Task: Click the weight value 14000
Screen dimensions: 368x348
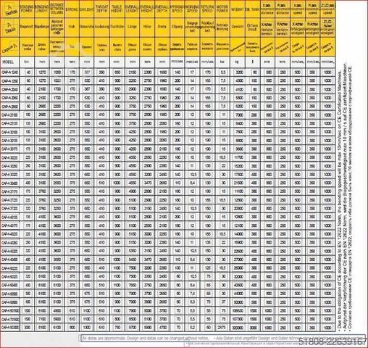Action: tap(239, 234)
